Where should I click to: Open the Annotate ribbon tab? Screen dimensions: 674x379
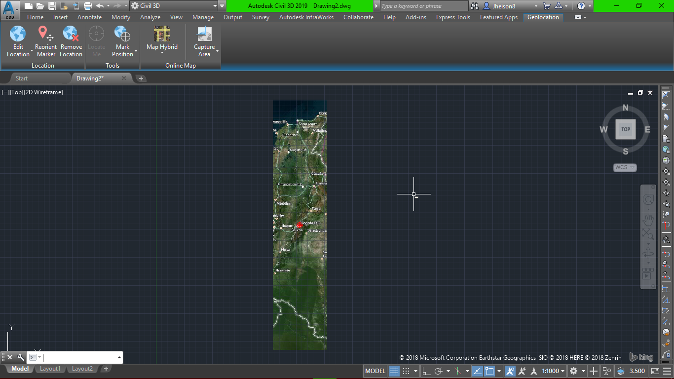click(89, 17)
